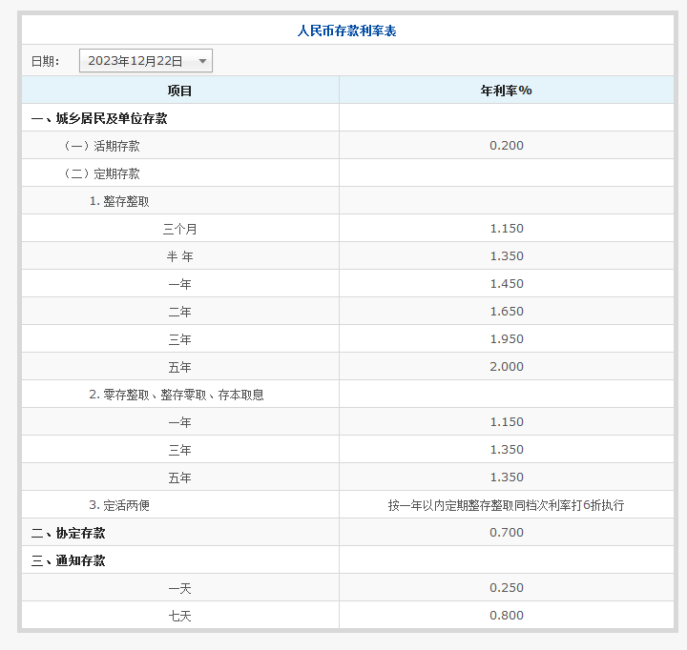
Task: Select the 2. 零存整取、整存零取、存本取息 row
Action: coord(177,395)
